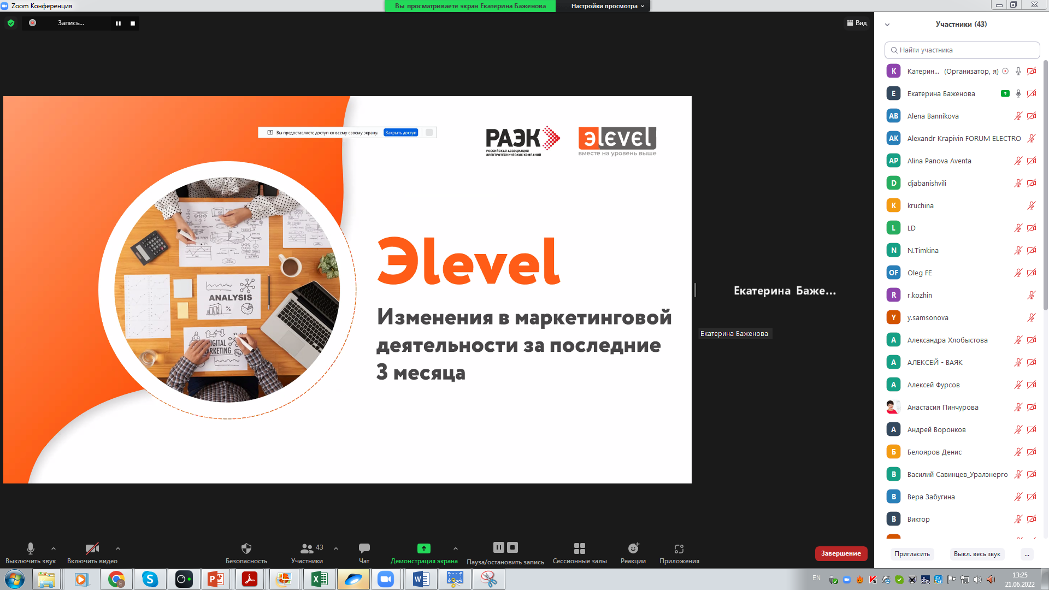Click recording indicator next to organizer
Screen dimensions: 1049x590
[x=1005, y=71]
